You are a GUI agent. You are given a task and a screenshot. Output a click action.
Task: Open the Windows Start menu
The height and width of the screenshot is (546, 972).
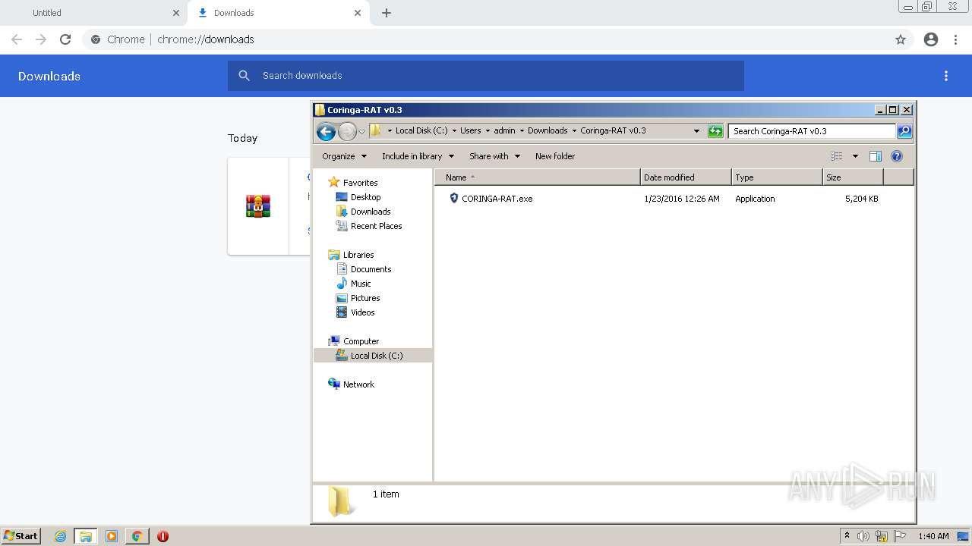coord(21,535)
